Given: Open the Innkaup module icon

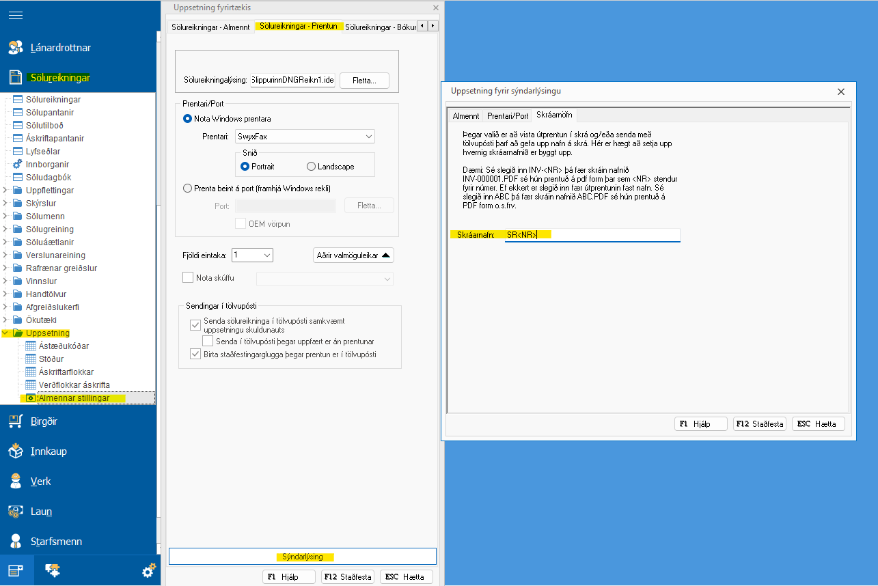Looking at the screenshot, I should pyautogui.click(x=16, y=451).
